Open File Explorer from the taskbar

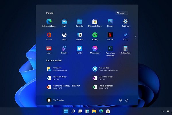point(94,111)
